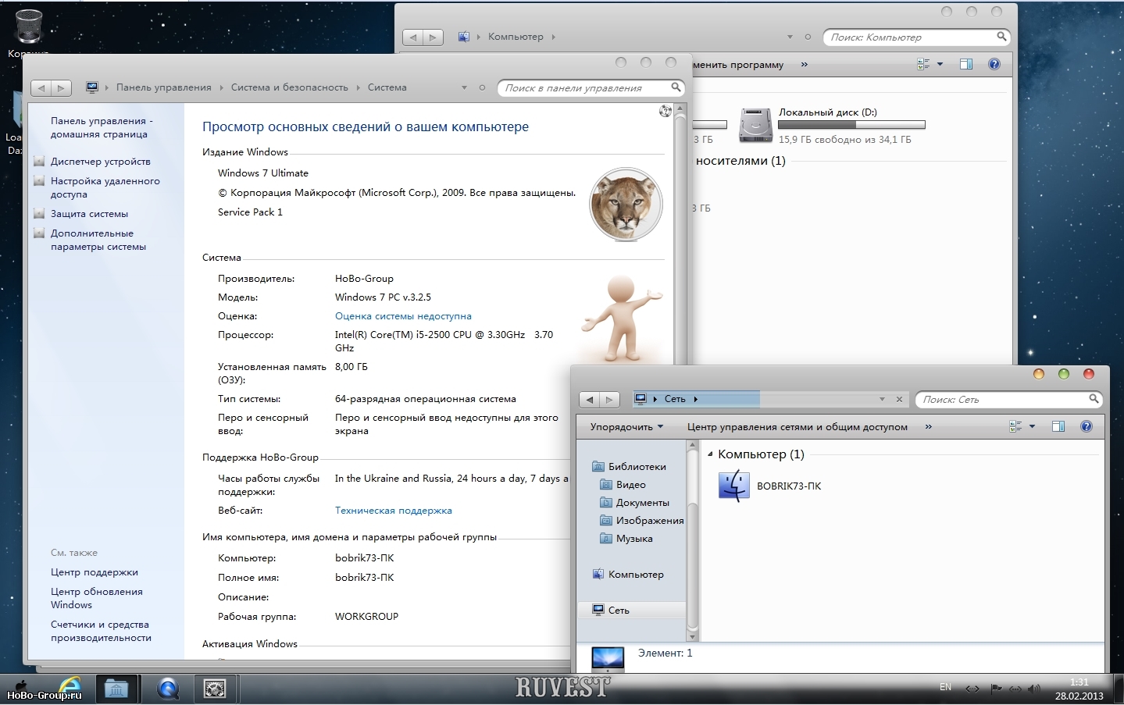Click shield icon beside Настройка удаленного доступа

tap(39, 180)
